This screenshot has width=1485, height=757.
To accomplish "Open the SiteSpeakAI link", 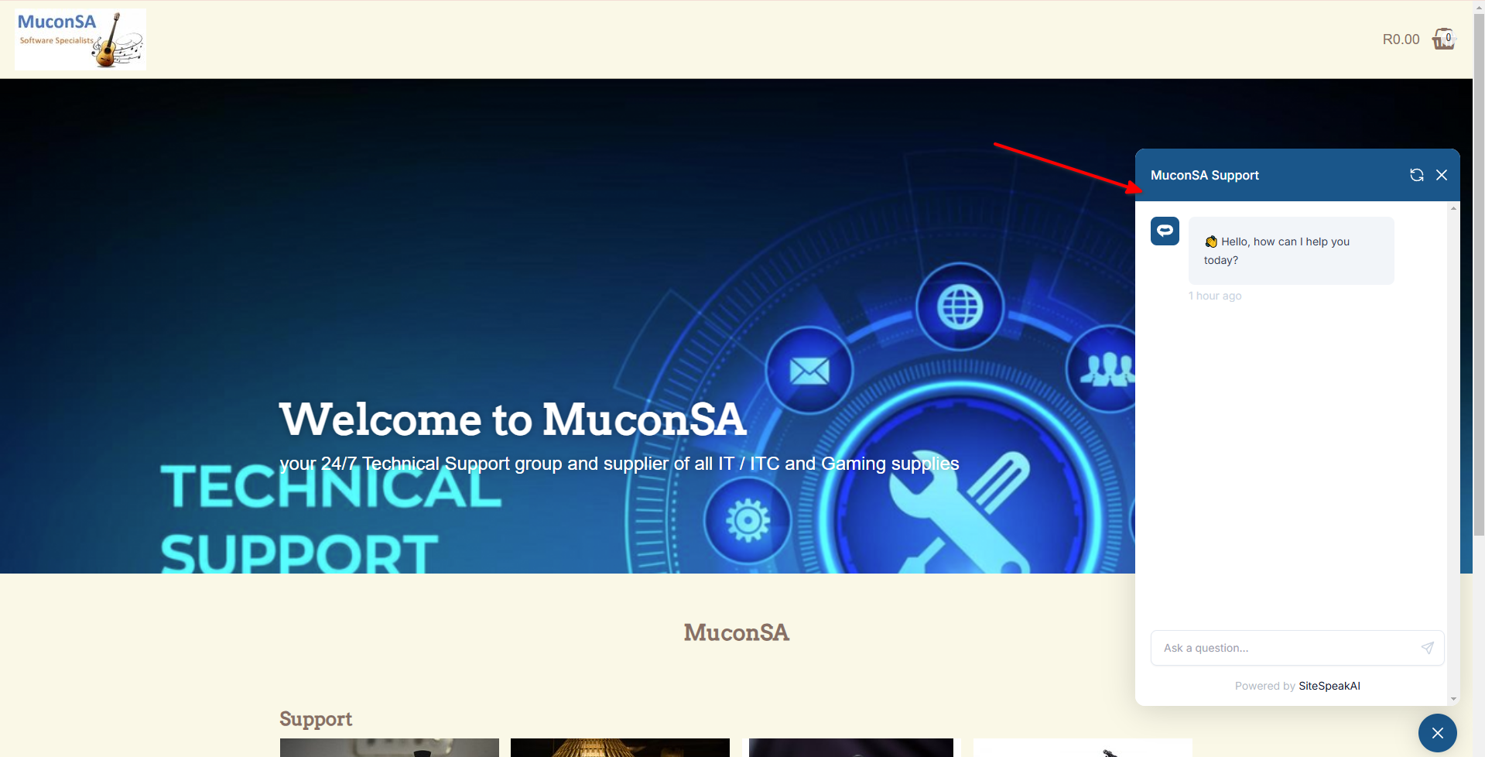I will click(x=1329, y=686).
